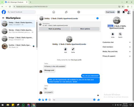Viewport: 134px width, 107px height.
Task: Click chat list scrollbar down arrow
Action: (x=37, y=49)
